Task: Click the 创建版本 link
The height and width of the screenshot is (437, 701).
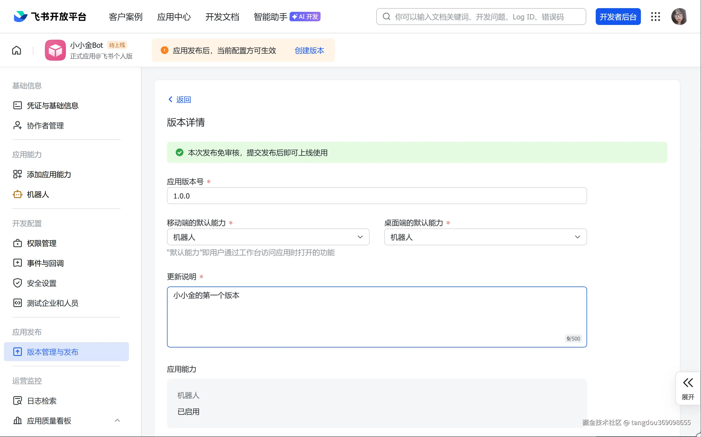Action: click(309, 50)
